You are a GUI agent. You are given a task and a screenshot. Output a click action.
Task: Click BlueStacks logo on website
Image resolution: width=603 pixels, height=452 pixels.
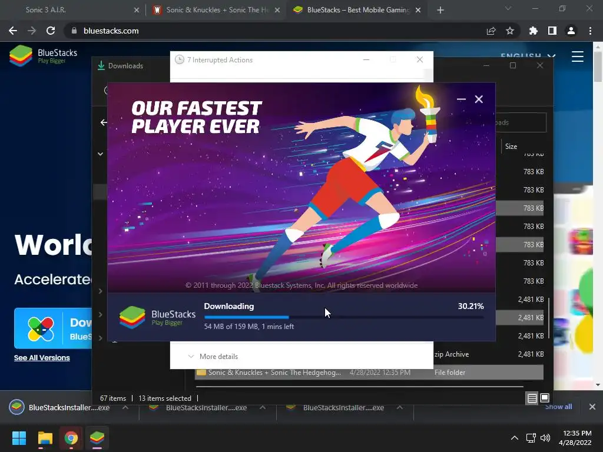(x=43, y=55)
